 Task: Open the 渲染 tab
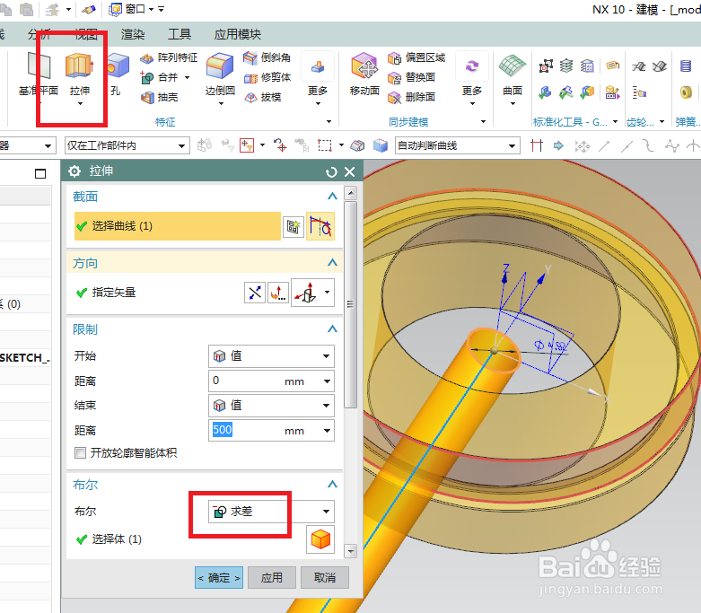[x=133, y=35]
